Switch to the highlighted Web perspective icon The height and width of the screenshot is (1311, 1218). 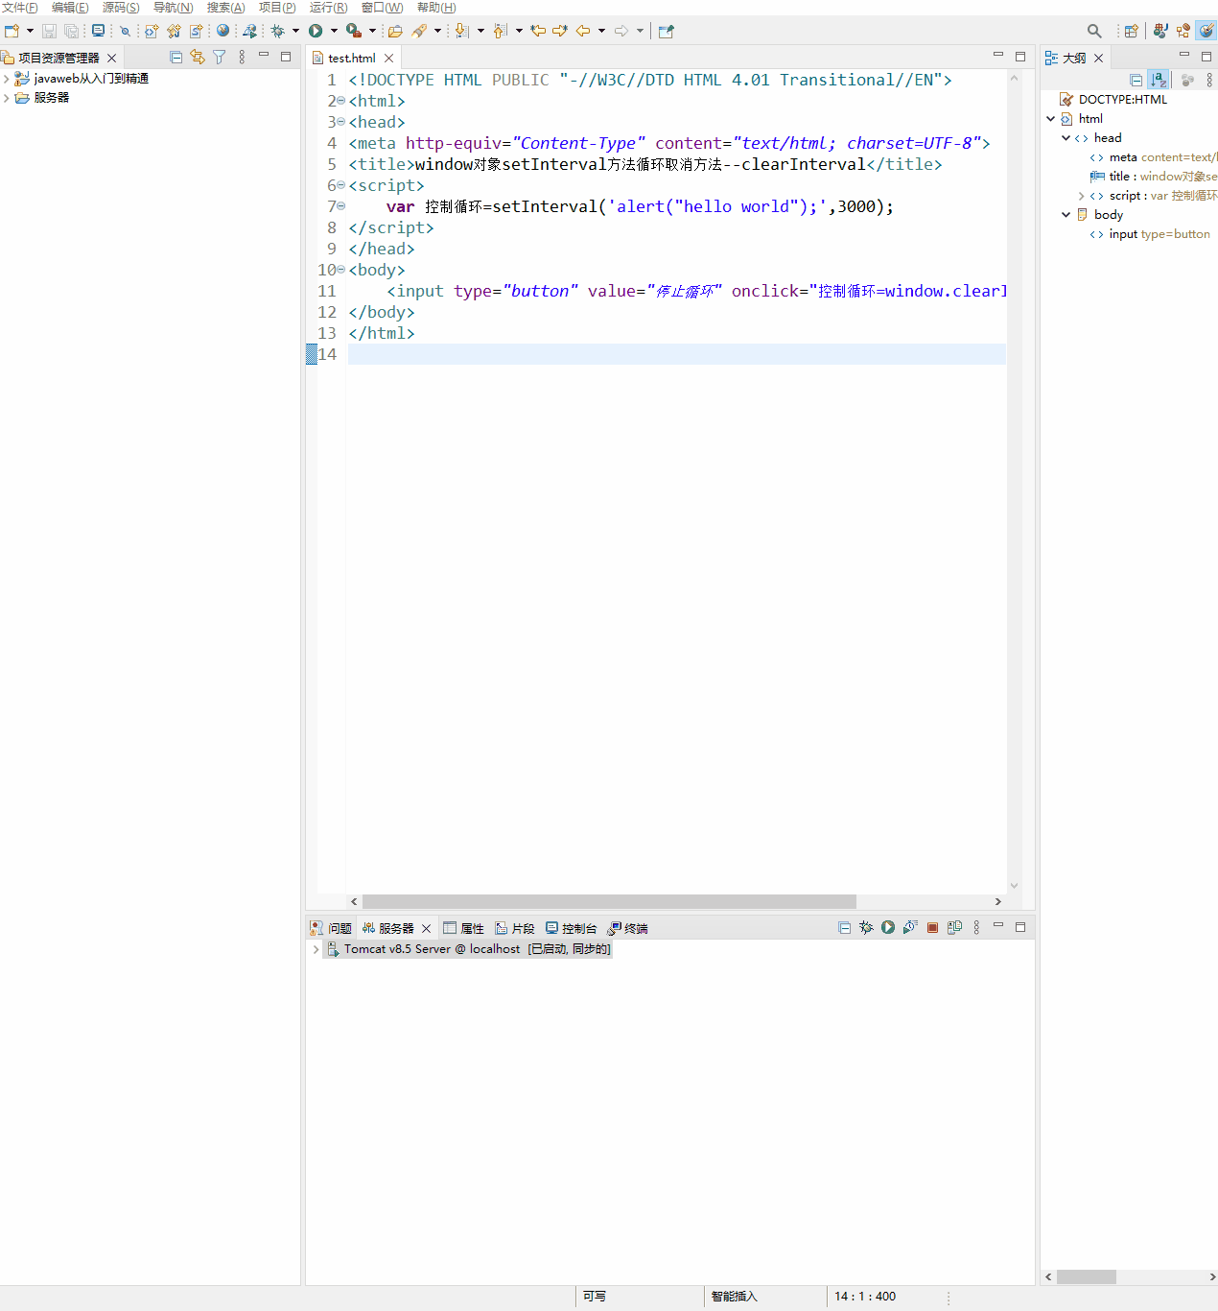[x=1206, y=31]
